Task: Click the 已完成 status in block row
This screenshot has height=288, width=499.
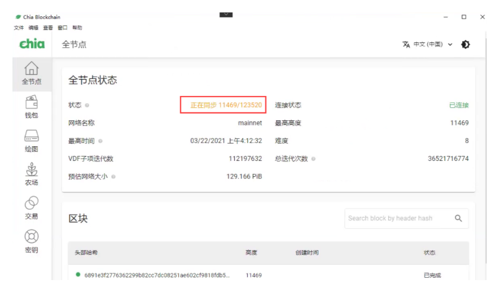Action: pyautogui.click(x=432, y=275)
